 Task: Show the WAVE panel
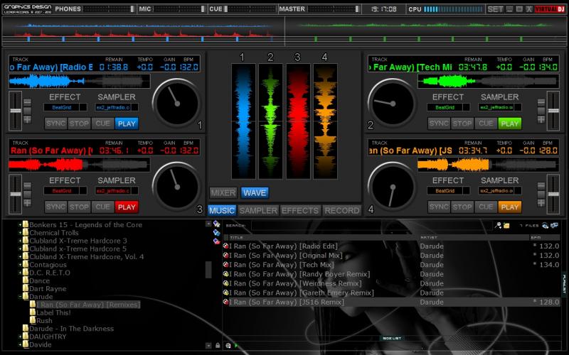click(255, 192)
